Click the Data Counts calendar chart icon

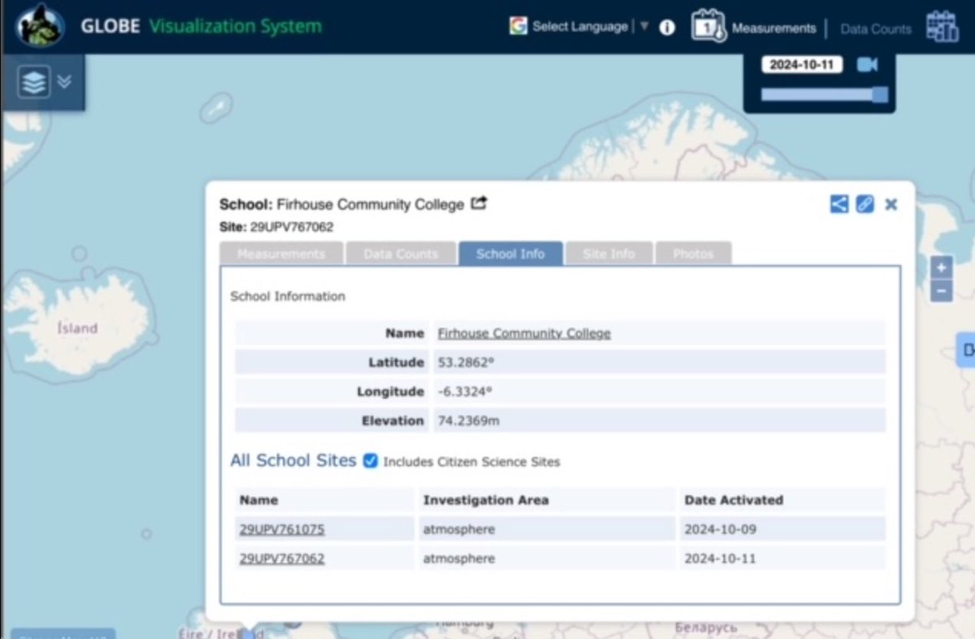(x=942, y=26)
